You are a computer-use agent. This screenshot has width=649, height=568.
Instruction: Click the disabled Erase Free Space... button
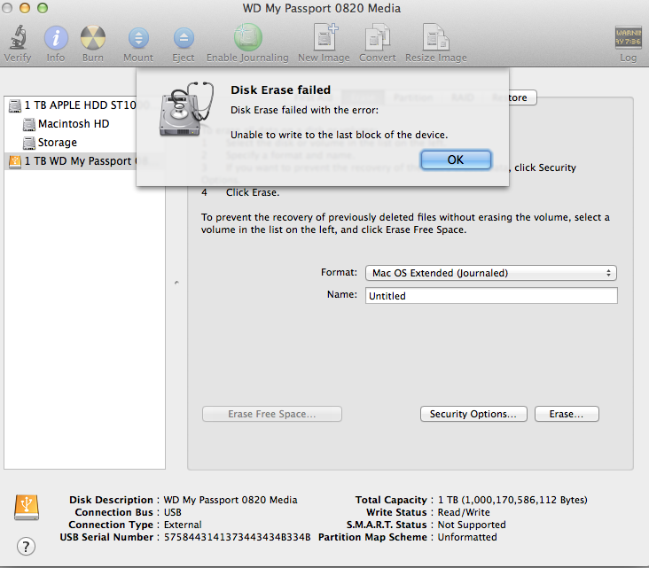coord(272,414)
